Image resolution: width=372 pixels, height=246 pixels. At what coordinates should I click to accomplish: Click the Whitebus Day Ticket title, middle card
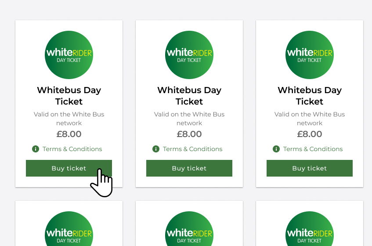coord(189,96)
